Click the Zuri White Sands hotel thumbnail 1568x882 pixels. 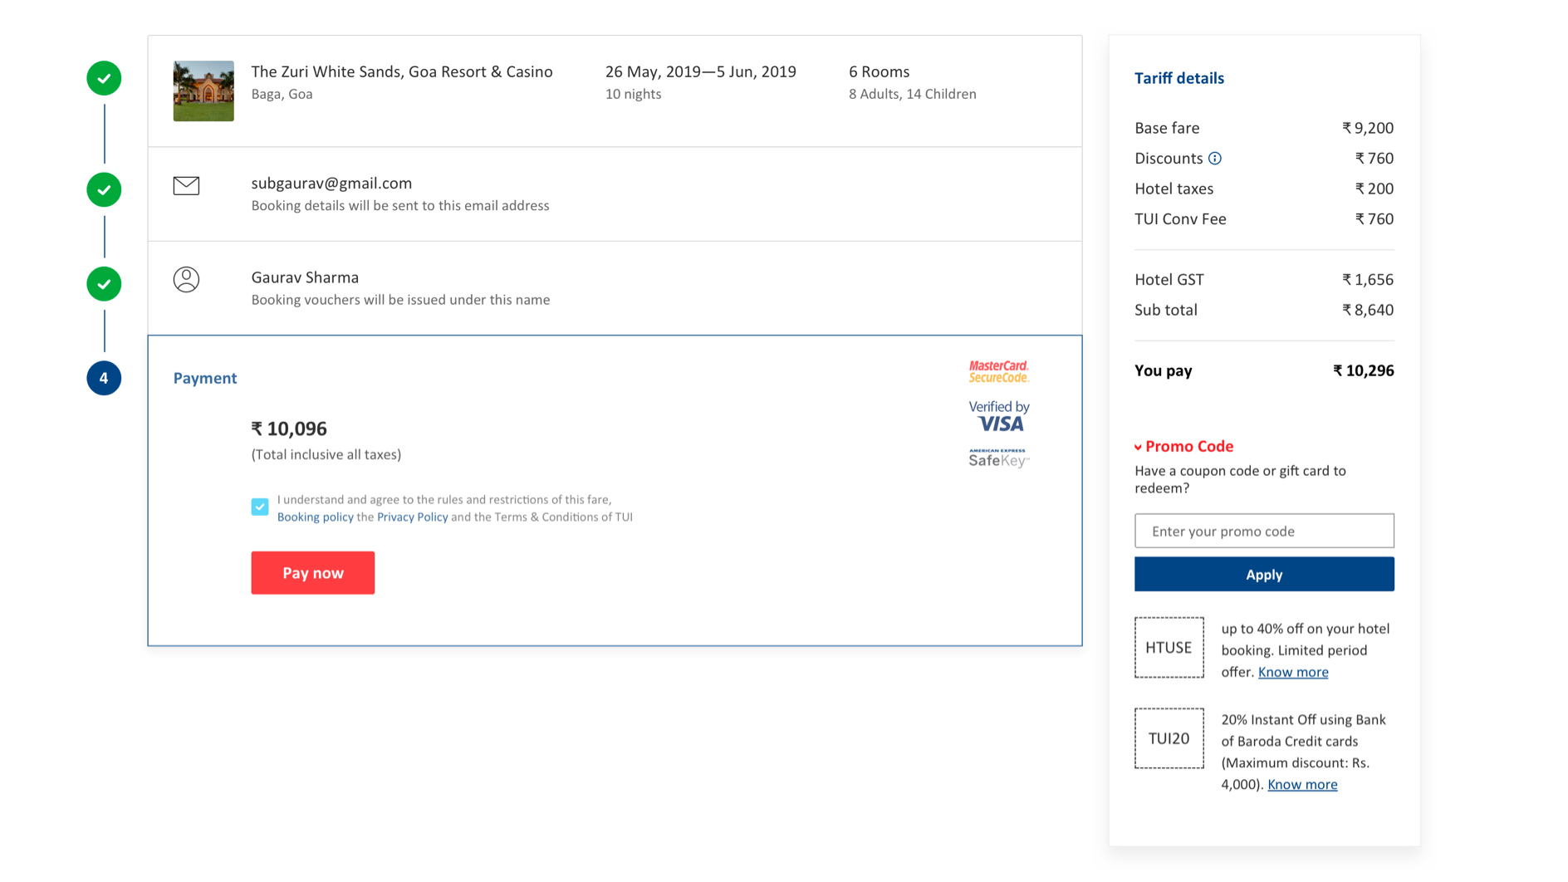coord(203,91)
